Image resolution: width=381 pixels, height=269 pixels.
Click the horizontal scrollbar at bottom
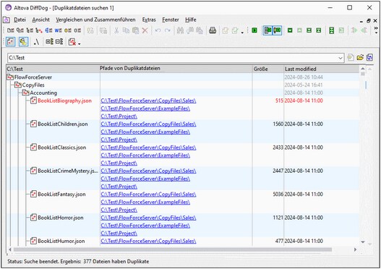(x=173, y=249)
